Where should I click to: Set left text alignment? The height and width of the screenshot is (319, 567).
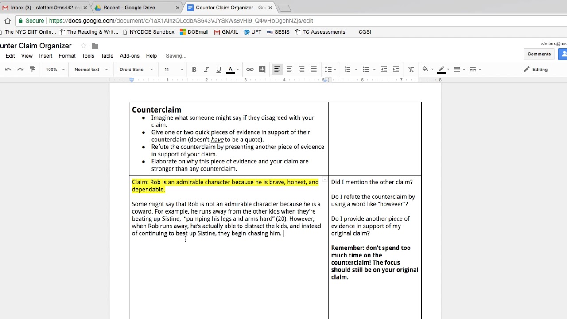tap(277, 70)
